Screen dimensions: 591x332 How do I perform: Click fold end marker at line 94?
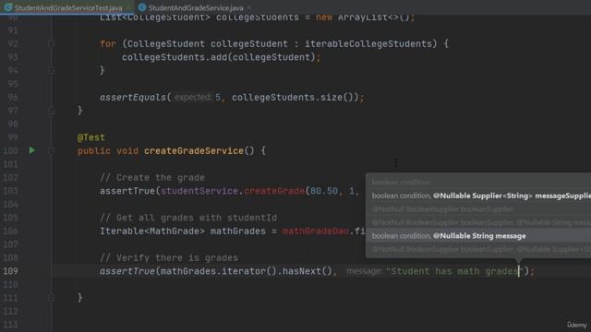click(x=52, y=70)
